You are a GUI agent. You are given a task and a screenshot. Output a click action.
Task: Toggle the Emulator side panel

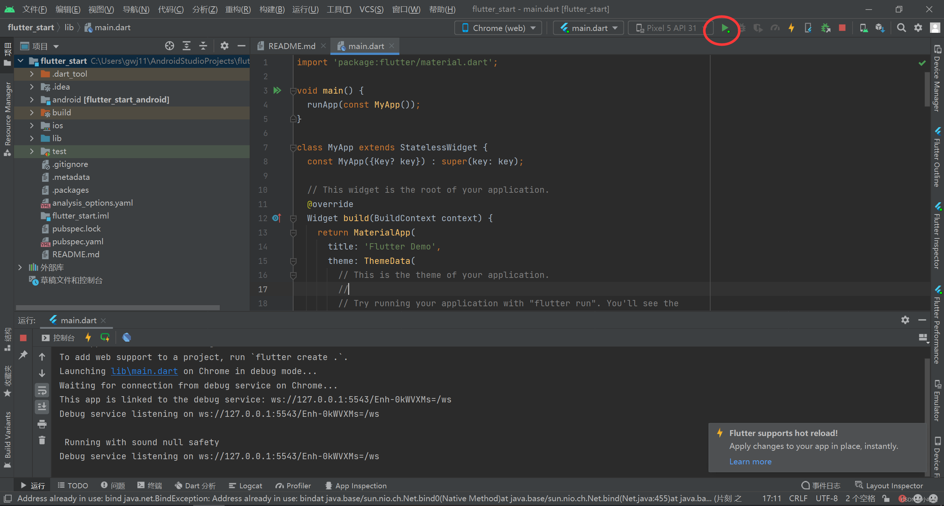[937, 401]
